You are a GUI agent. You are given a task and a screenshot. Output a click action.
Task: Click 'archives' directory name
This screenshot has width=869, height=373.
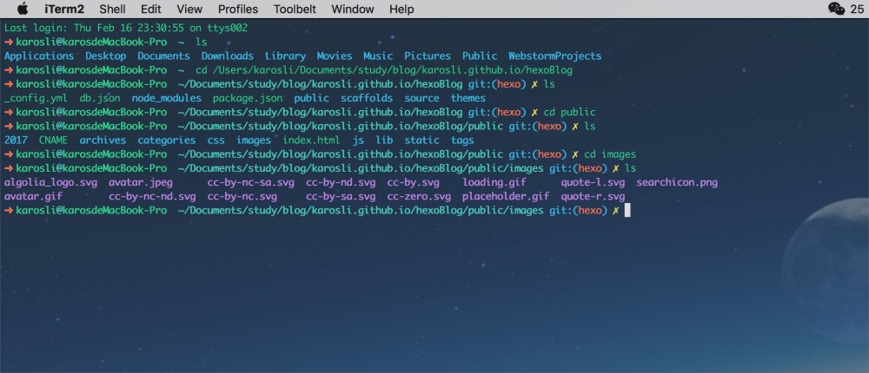[103, 141]
